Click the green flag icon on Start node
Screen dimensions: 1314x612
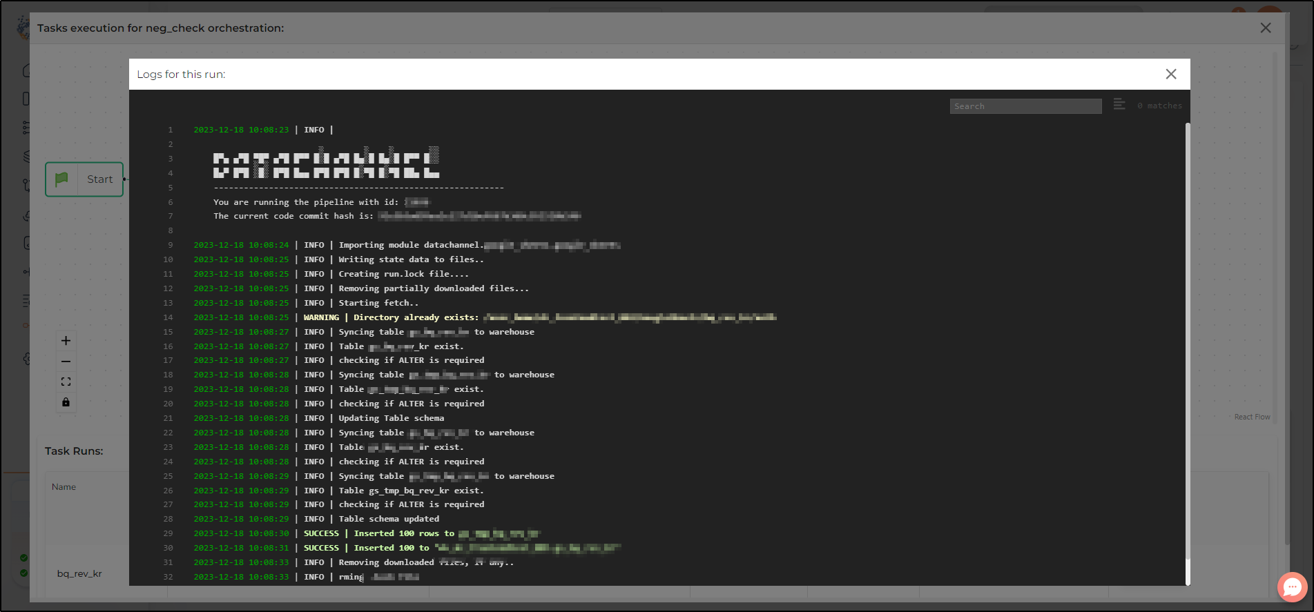(61, 179)
